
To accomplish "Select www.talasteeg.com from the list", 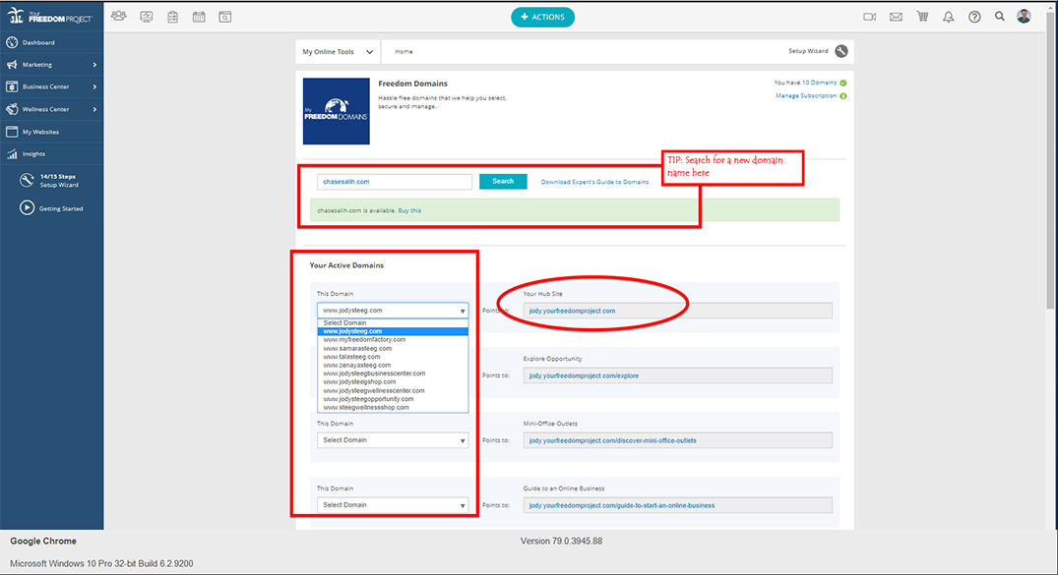I will tap(393, 357).
